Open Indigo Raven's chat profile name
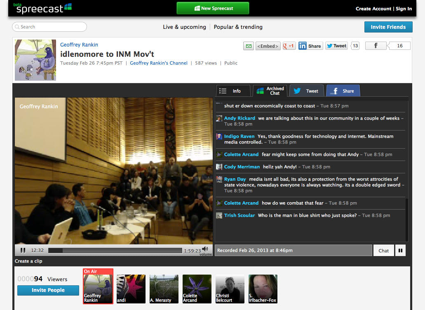The image size is (425, 310). point(240,136)
